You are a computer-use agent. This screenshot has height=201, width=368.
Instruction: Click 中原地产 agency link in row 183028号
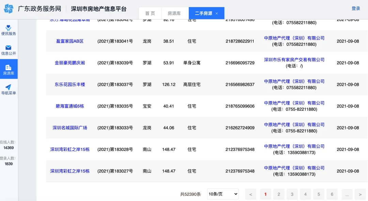click(294, 146)
